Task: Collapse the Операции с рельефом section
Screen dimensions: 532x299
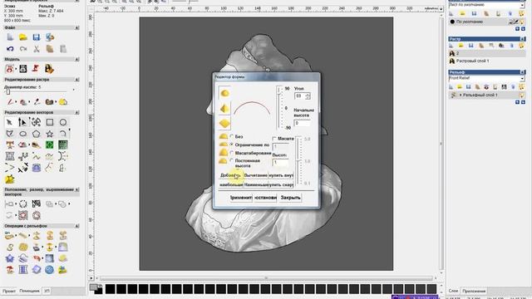Action: 77,226
